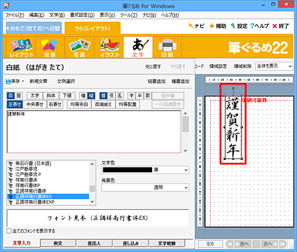This screenshot has height=252, width=297.
Task: Open the 文字(B) menu
Action: [57, 15]
